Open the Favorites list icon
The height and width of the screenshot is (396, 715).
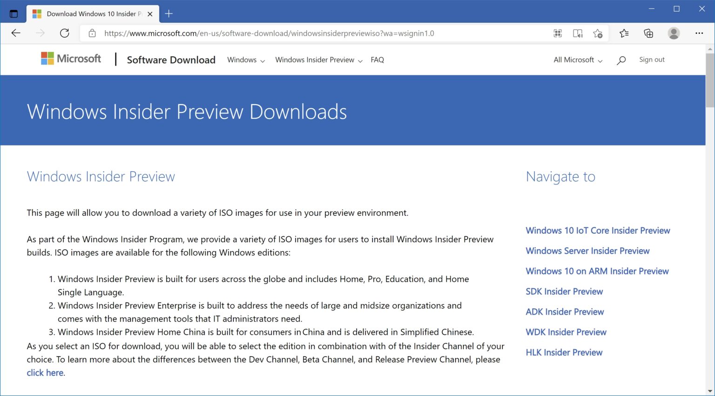click(x=624, y=33)
